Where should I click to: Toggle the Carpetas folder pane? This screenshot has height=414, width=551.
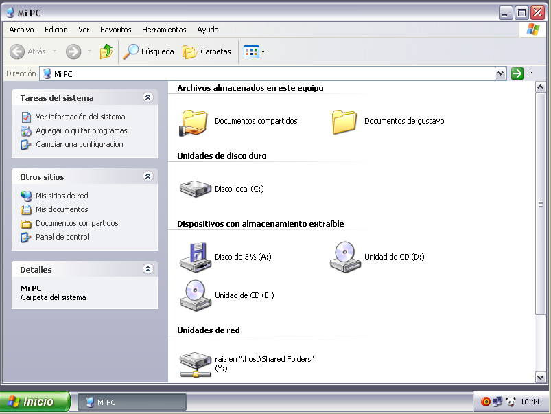(207, 51)
